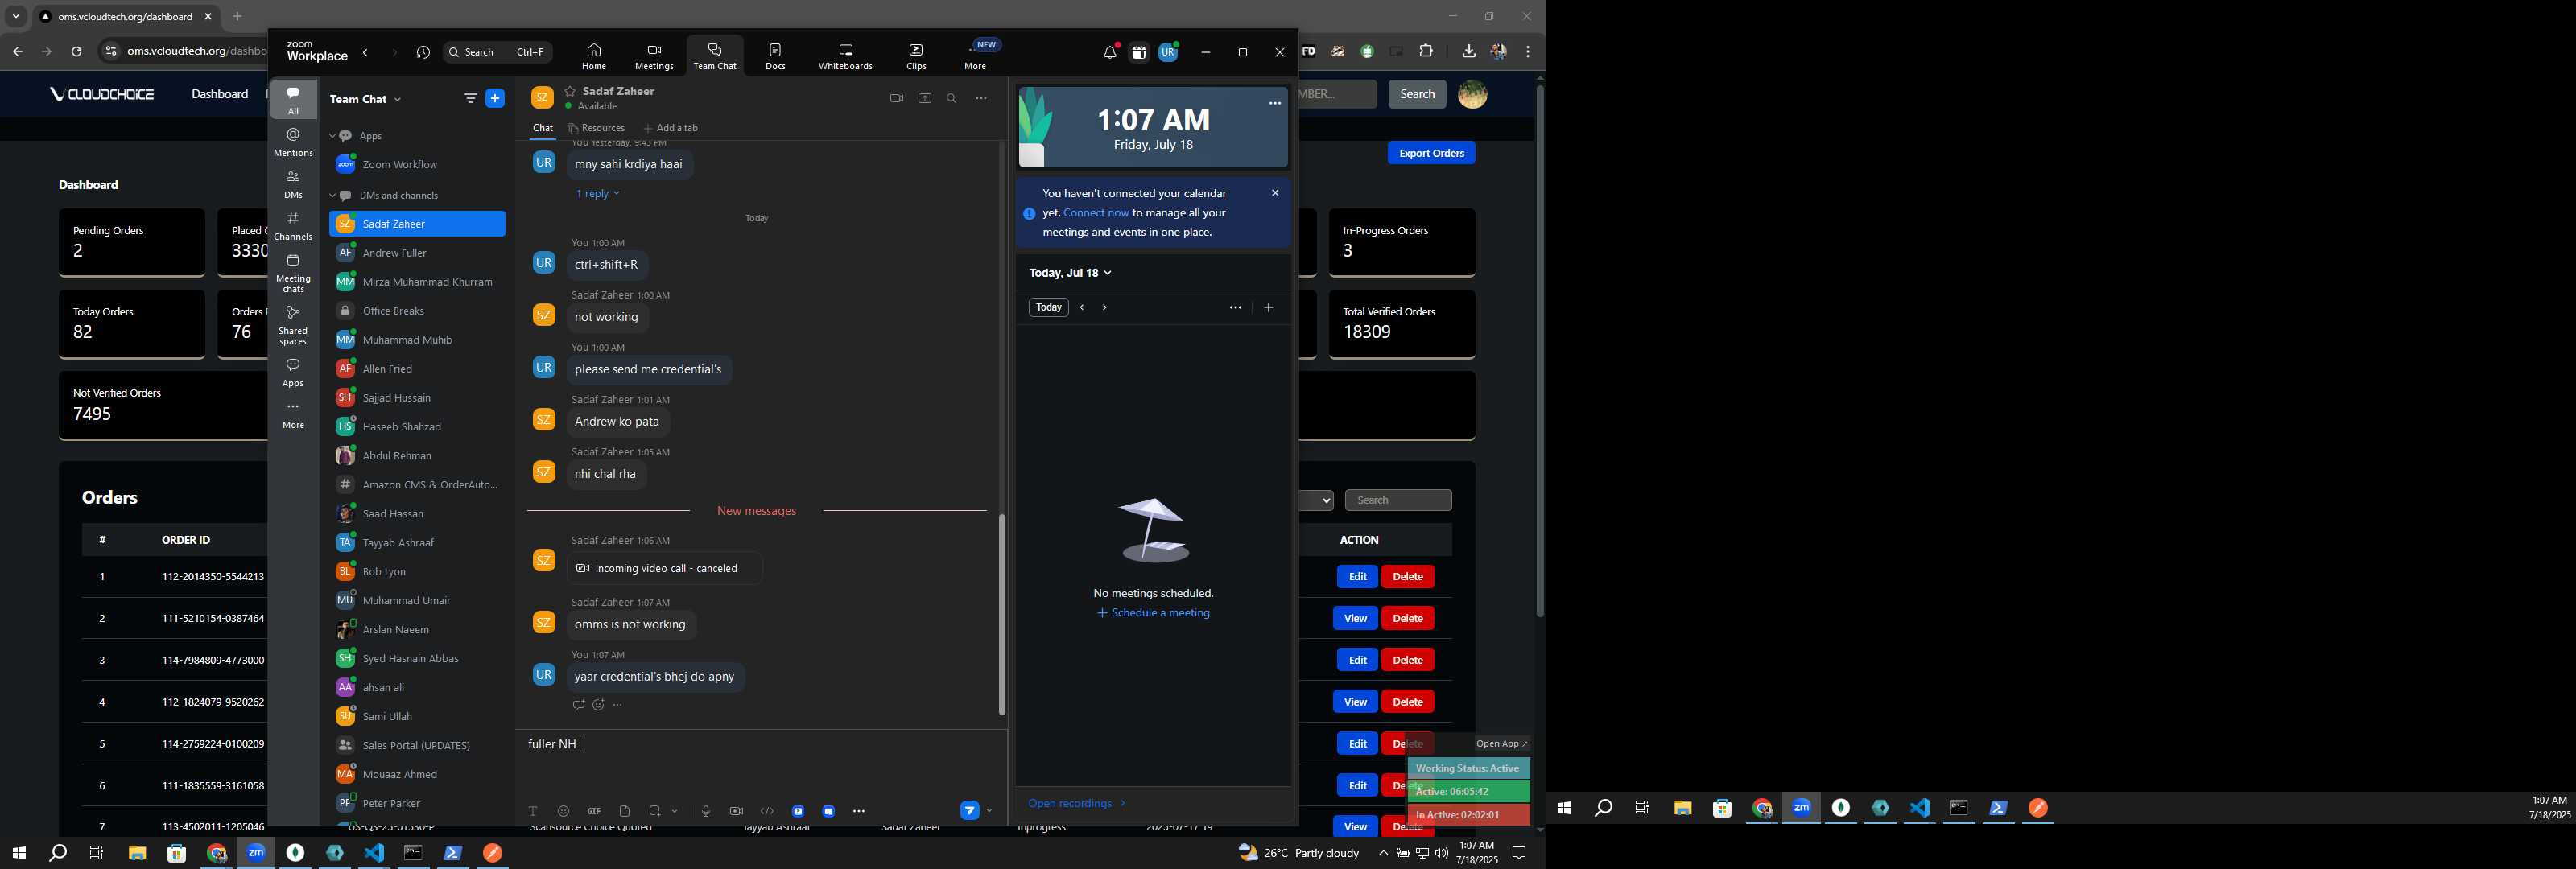Screen dimensions: 2576x869
Task: Click the Today button in calendar panel
Action: coord(1048,307)
